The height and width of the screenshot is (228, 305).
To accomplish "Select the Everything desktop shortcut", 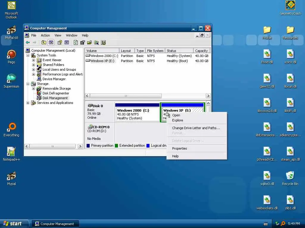I will coord(11,130).
